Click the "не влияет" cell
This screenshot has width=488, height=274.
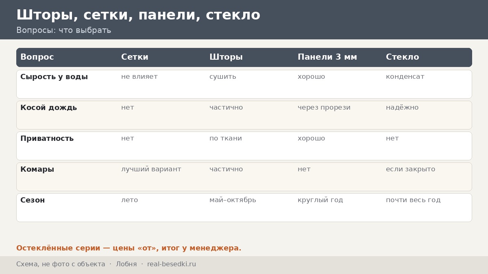[139, 77]
